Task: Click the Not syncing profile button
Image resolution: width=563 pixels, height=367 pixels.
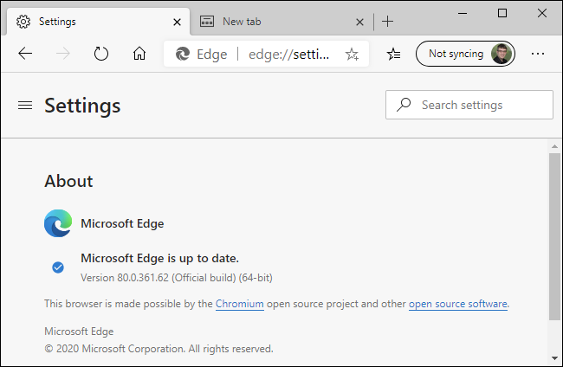Action: (x=466, y=54)
